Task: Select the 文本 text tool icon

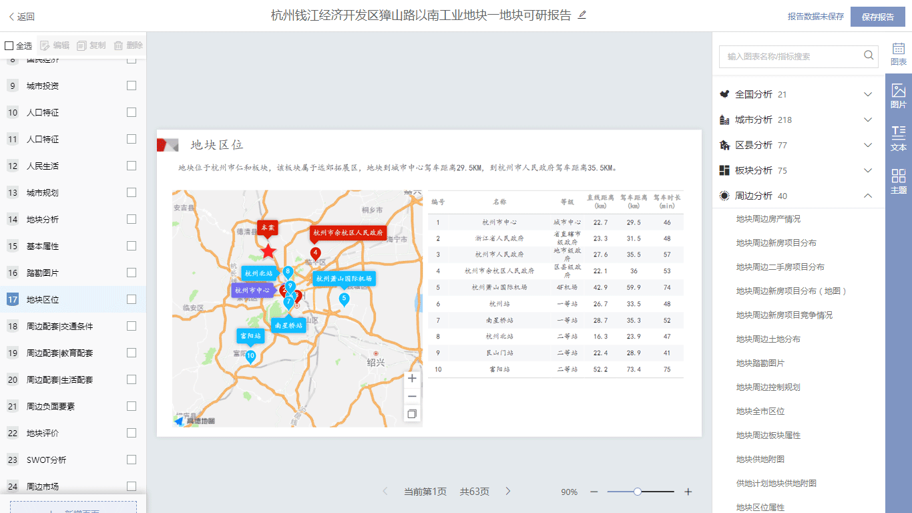Action: 899,139
